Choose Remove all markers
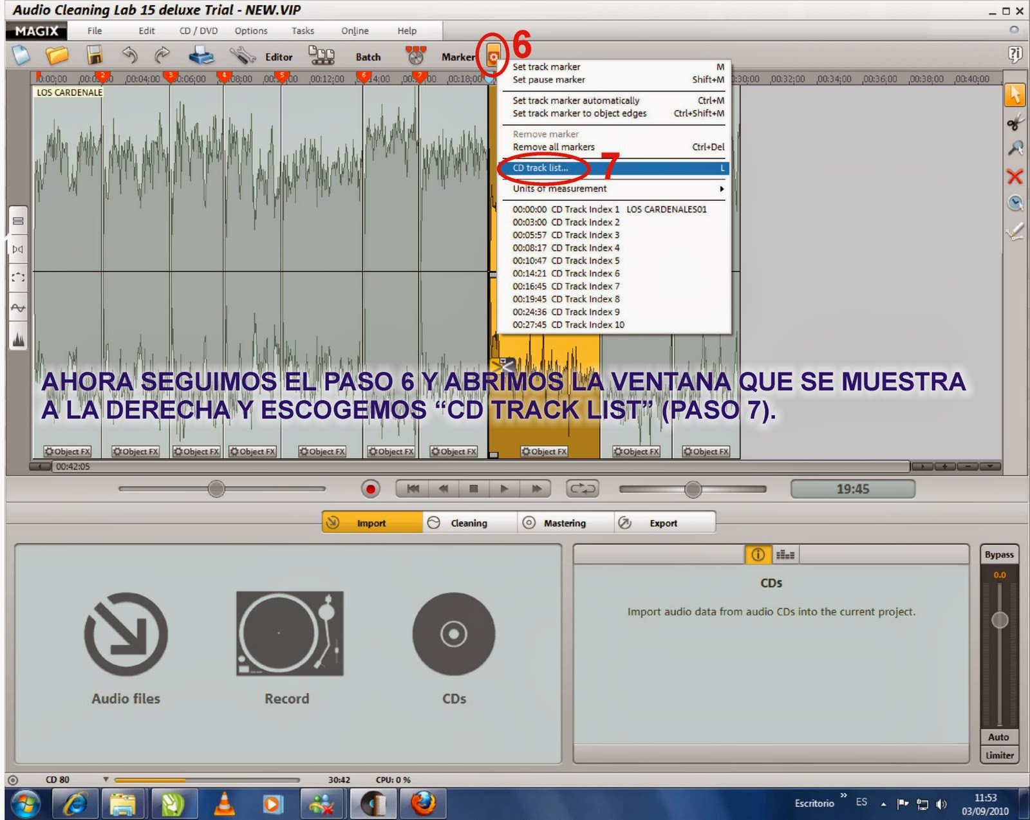Viewport: 1030px width, 820px height. click(615, 147)
